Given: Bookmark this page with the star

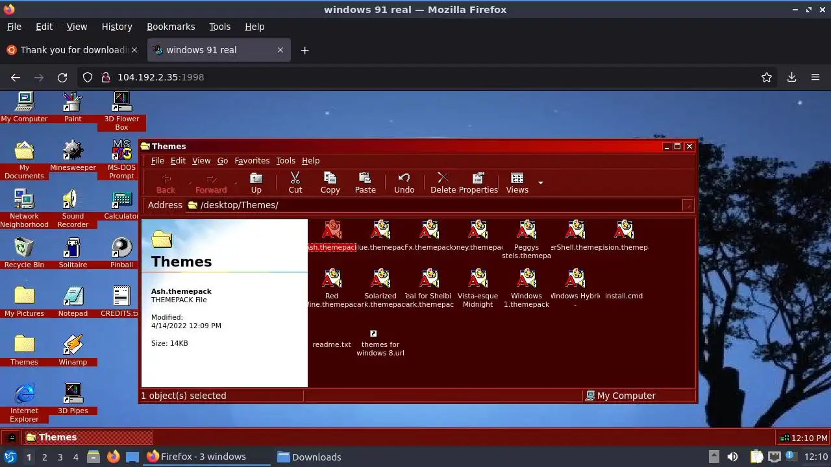Looking at the screenshot, I should [x=767, y=77].
